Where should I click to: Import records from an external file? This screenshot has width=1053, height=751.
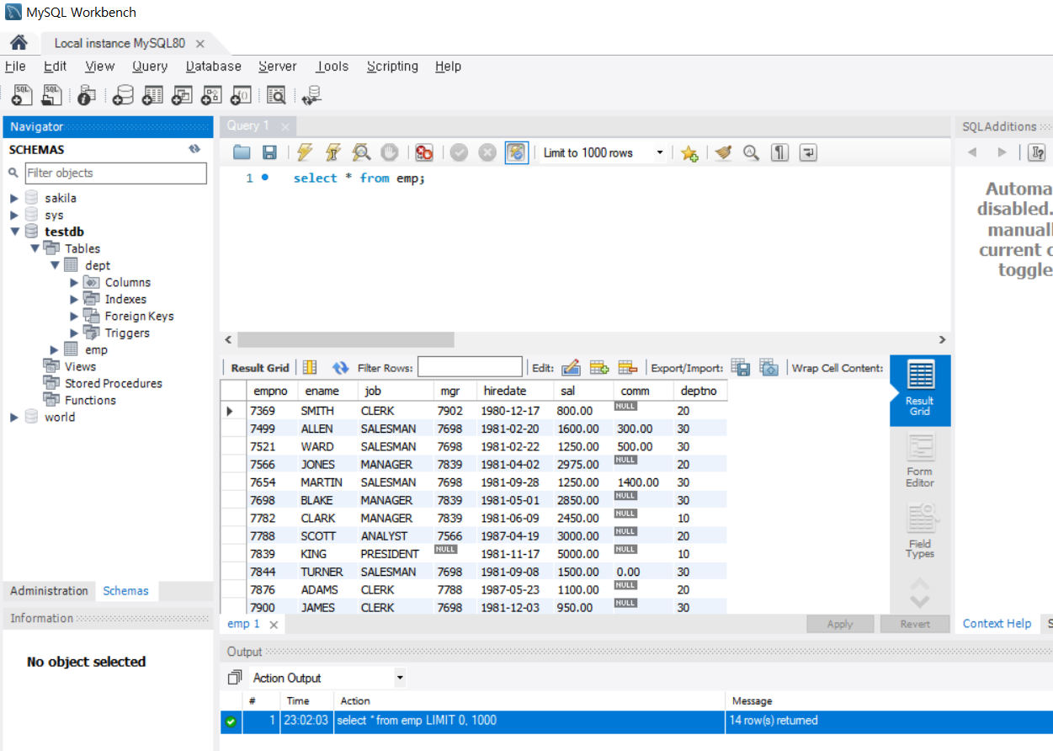pos(768,367)
